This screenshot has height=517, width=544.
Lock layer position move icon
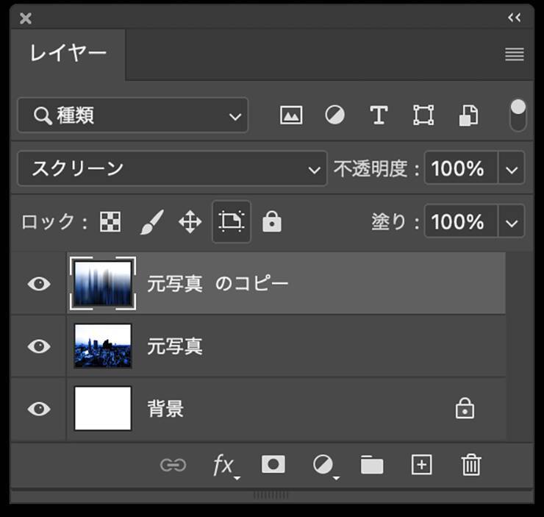190,221
